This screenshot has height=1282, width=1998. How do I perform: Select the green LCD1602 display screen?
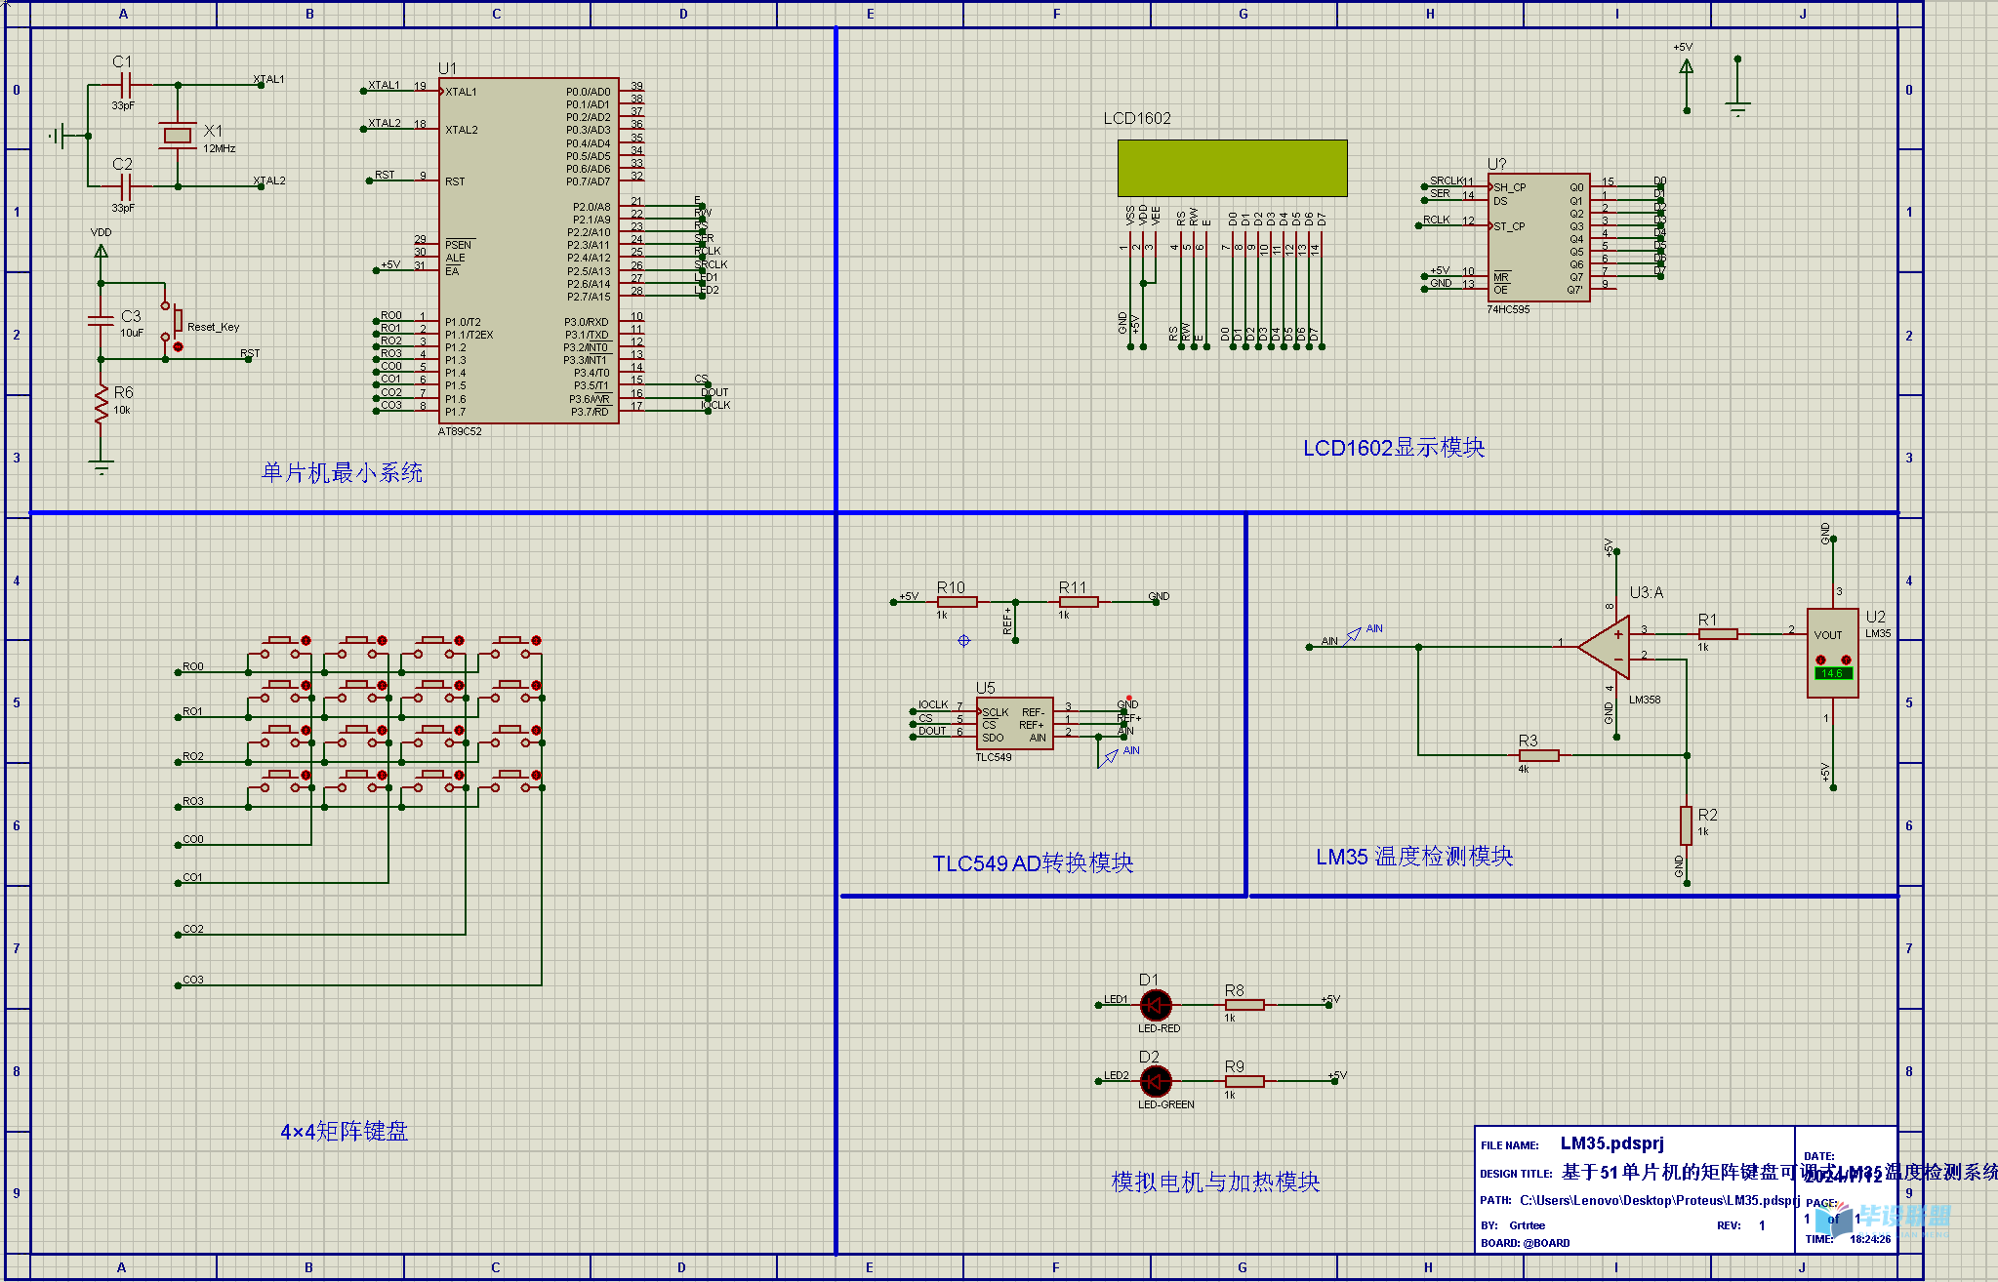1232,168
